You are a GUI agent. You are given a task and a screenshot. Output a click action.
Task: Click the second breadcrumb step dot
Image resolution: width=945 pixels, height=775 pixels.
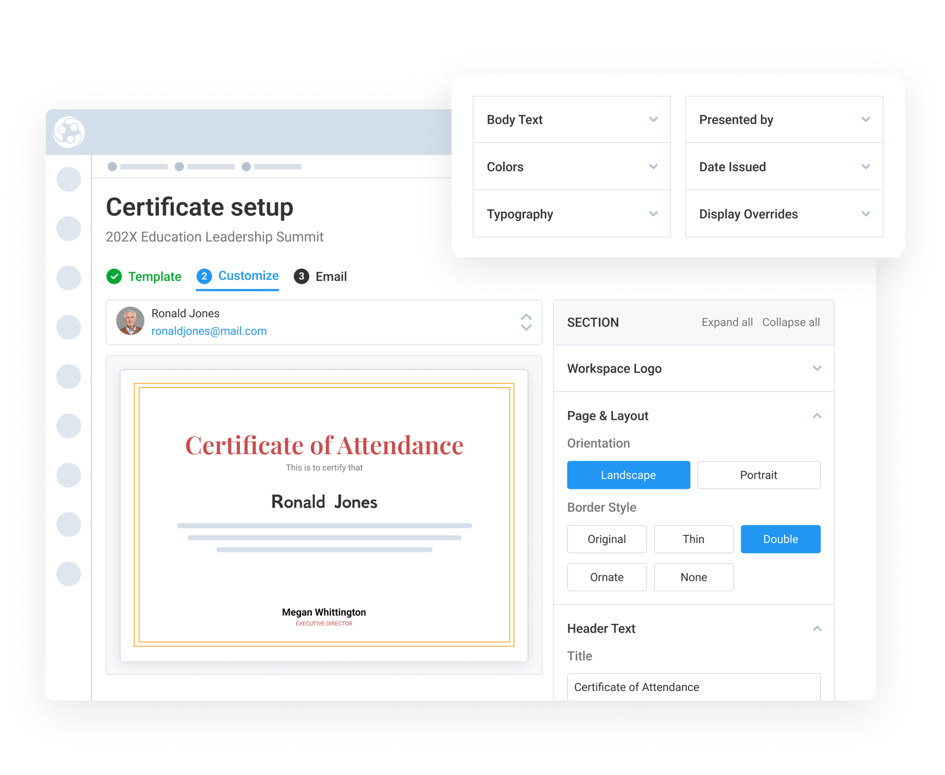pos(179,166)
